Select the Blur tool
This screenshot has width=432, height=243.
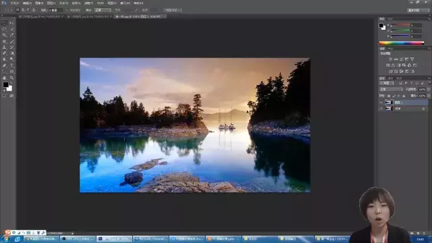(5, 59)
